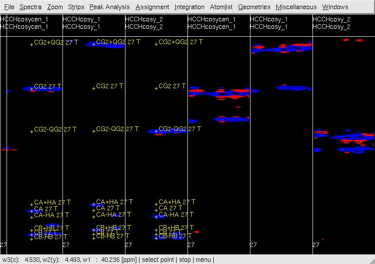
Task: Open the File menu
Action: (9, 7)
